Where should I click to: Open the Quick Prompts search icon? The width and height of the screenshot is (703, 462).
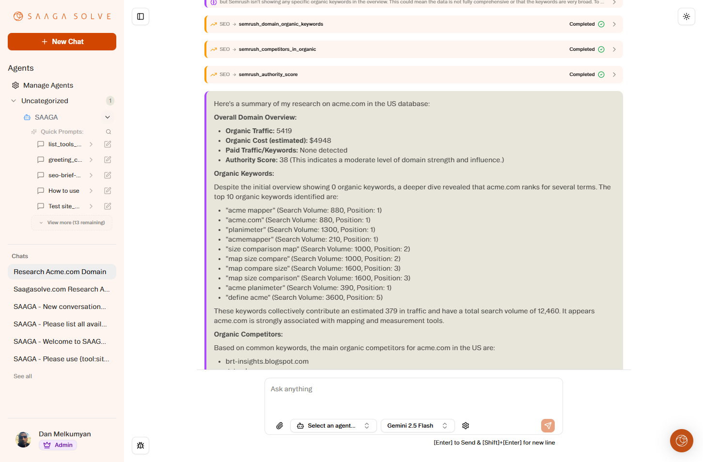point(109,131)
